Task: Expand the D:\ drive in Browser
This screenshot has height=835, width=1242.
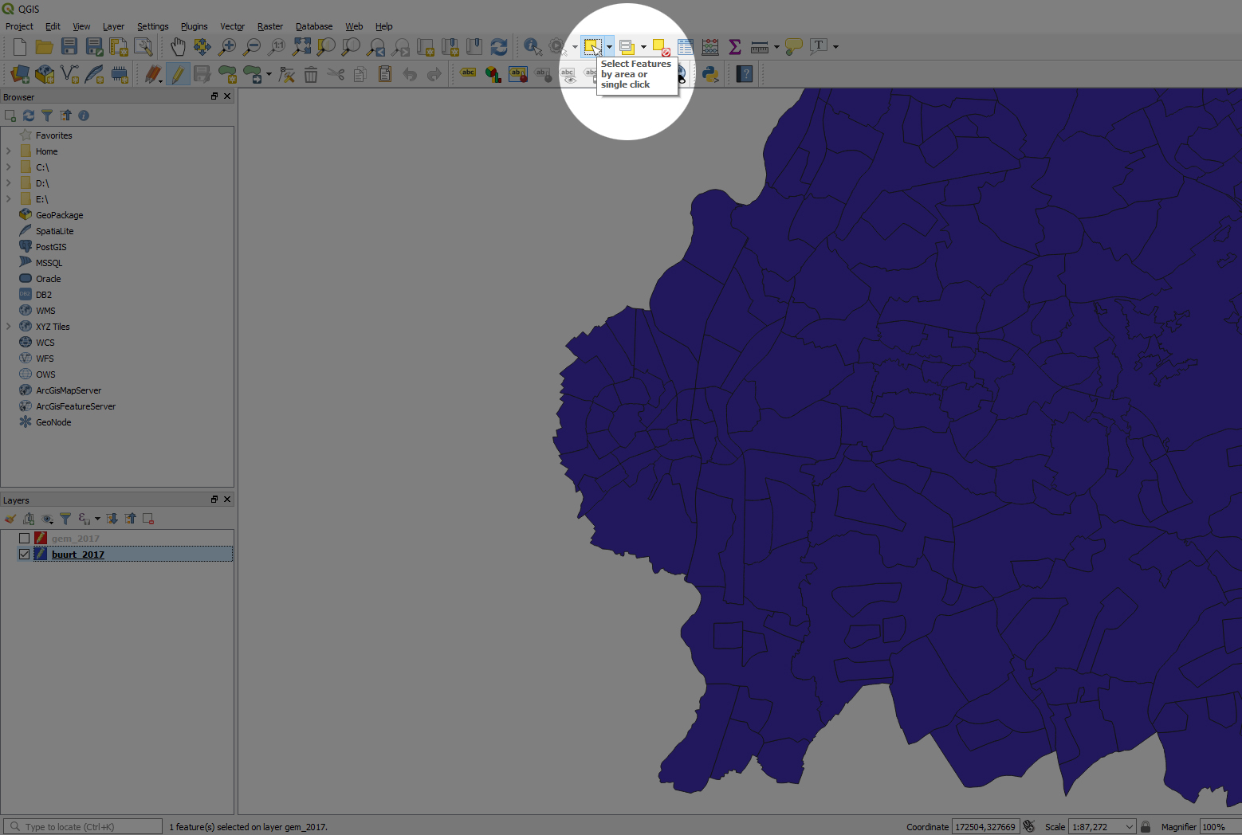Action: pyautogui.click(x=9, y=183)
